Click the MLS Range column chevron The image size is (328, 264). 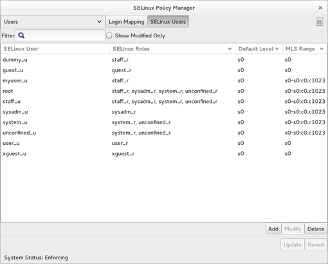[x=322, y=49]
